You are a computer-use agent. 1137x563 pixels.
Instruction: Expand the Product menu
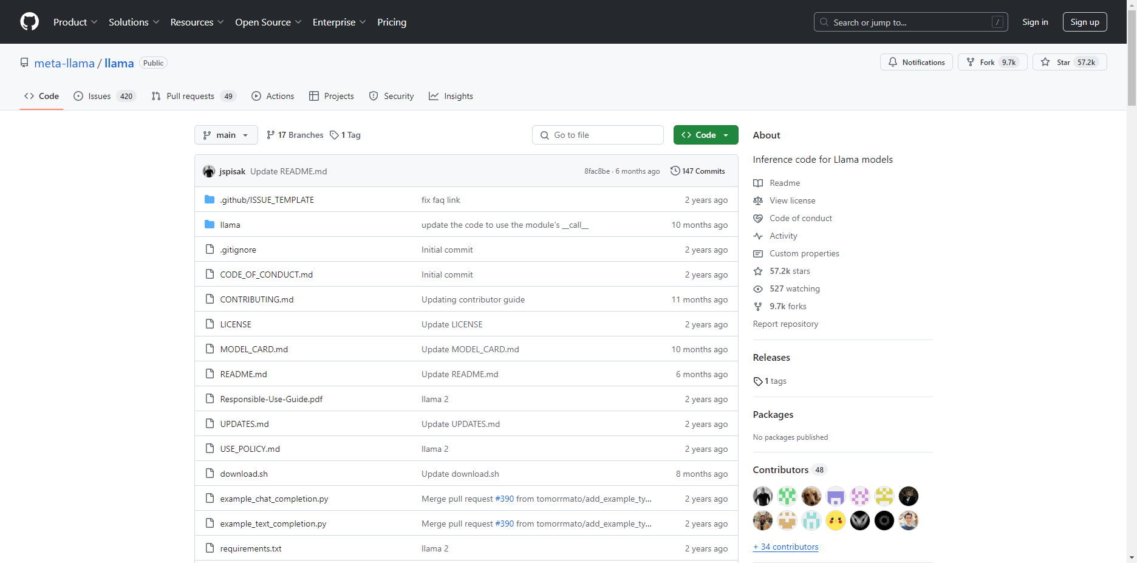pyautogui.click(x=75, y=22)
